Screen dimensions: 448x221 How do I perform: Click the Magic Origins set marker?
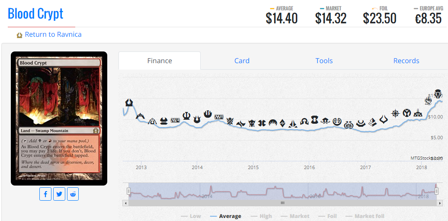pos(272,123)
